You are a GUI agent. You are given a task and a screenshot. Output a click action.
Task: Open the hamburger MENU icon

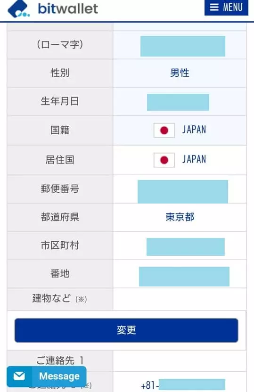[x=214, y=7]
